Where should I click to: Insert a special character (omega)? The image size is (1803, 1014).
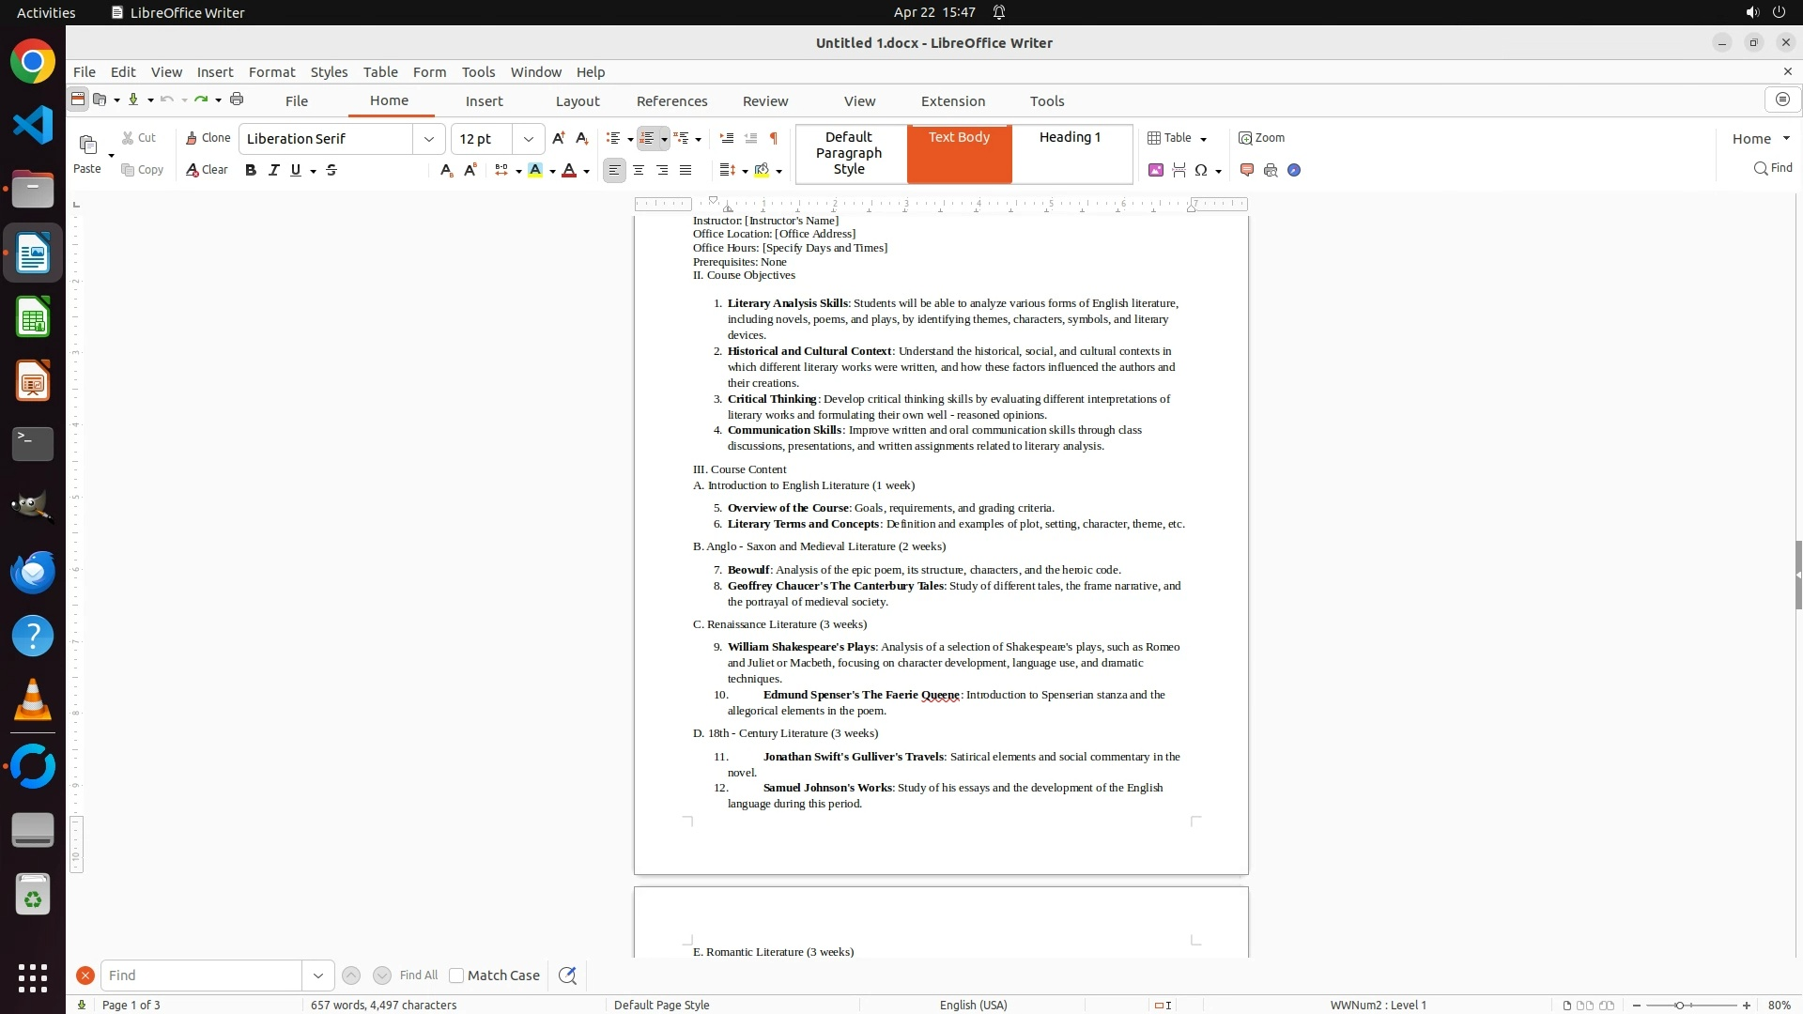coord(1201,170)
